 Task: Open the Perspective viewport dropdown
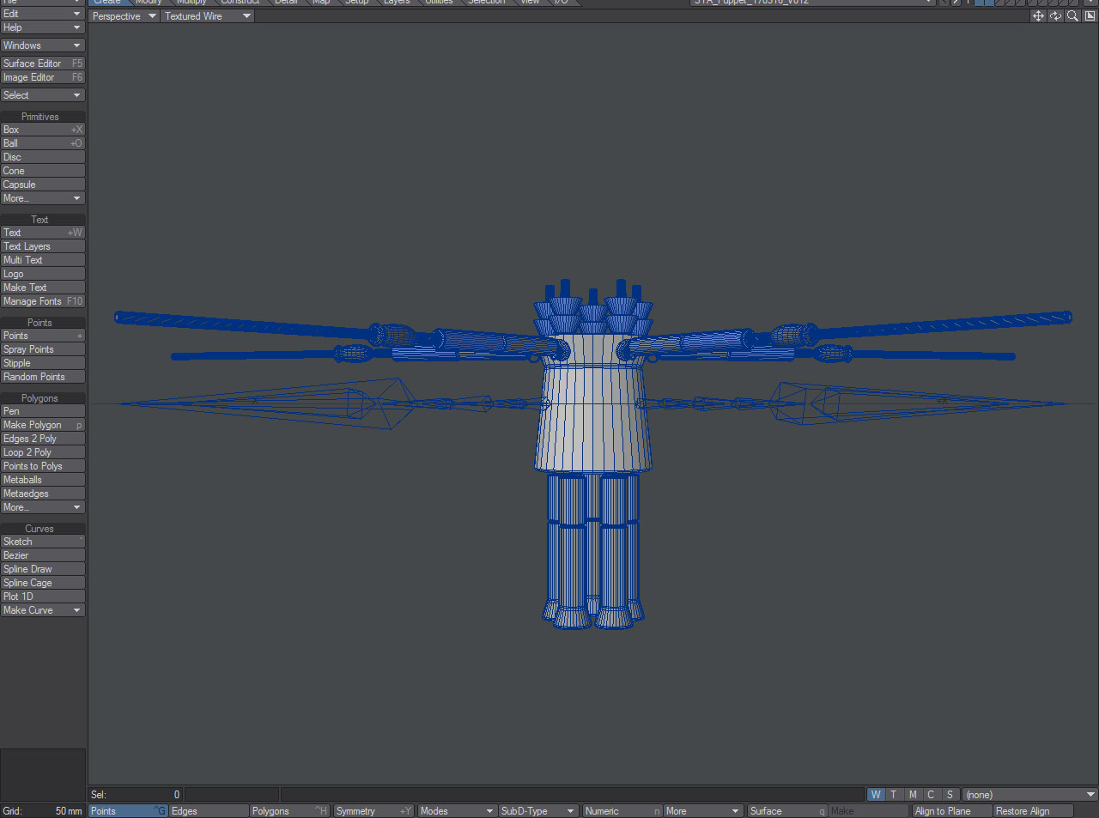(x=123, y=15)
